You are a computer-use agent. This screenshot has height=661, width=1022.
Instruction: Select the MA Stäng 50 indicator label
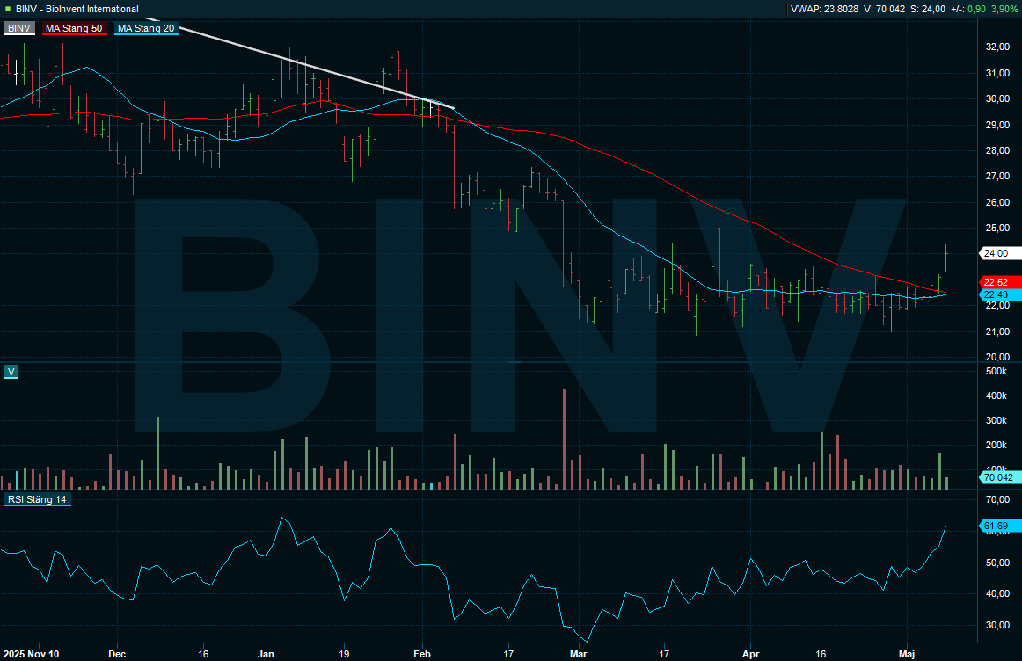point(74,28)
